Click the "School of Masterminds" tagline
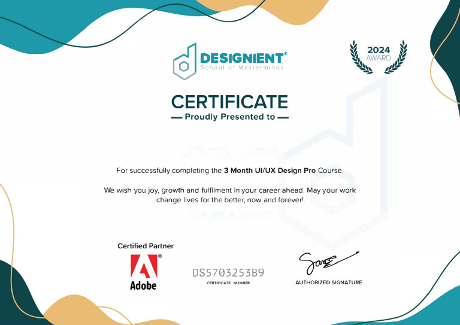 [242, 68]
